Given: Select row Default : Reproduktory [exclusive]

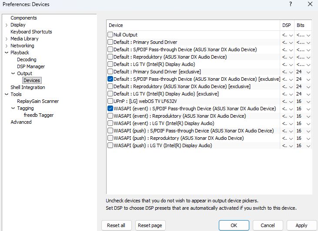Looking at the screenshot, I should coord(182,86).
